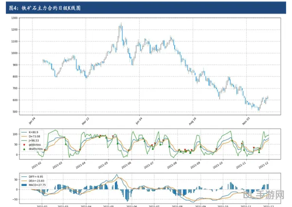Click the "Nov 03" date label
292x207 pixels.
pos(246,121)
